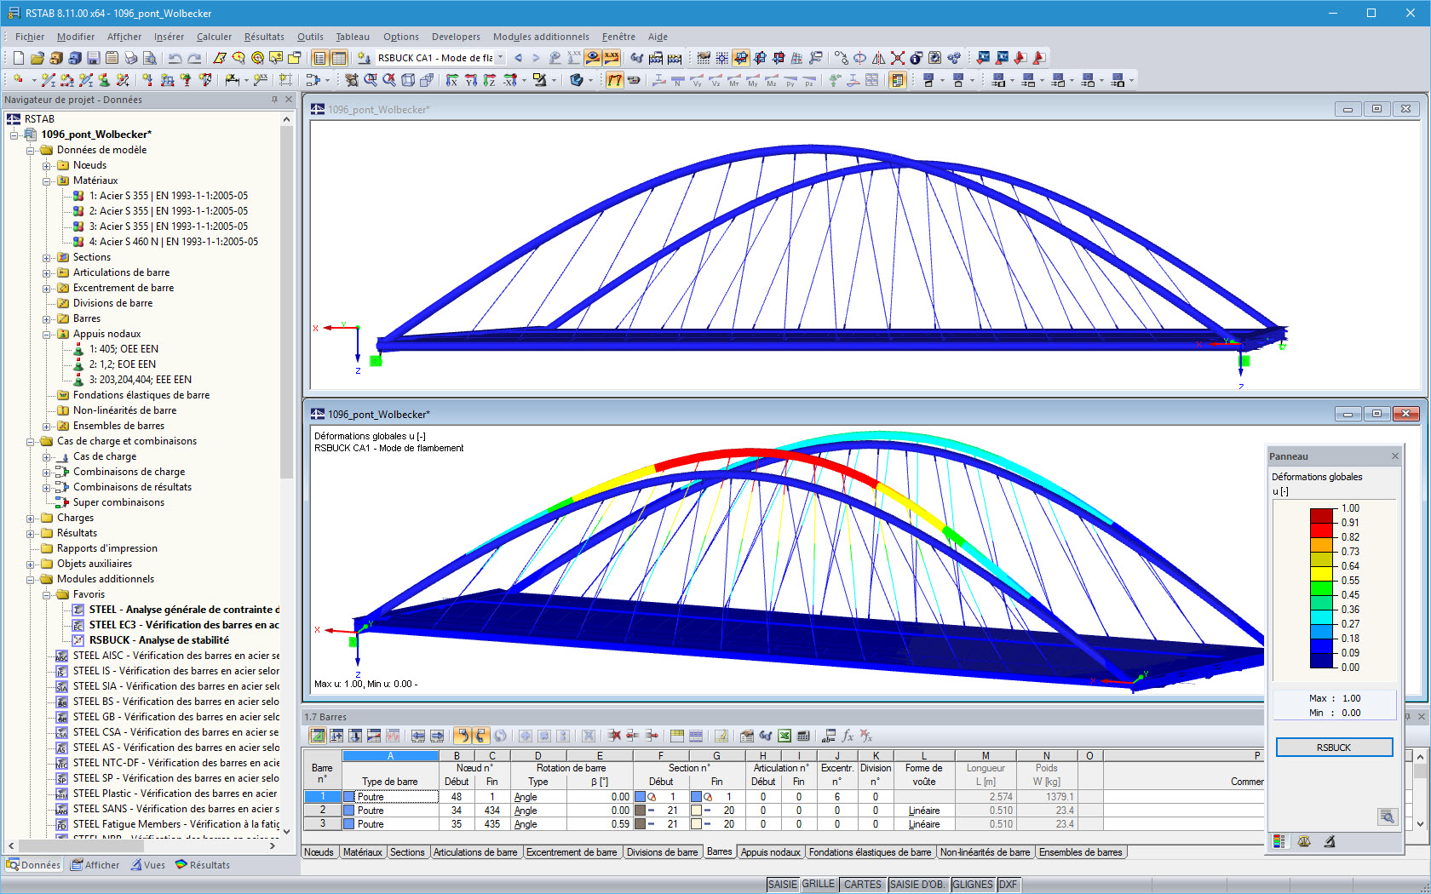
Task: Open the Vues navigator tab
Action: point(148,865)
